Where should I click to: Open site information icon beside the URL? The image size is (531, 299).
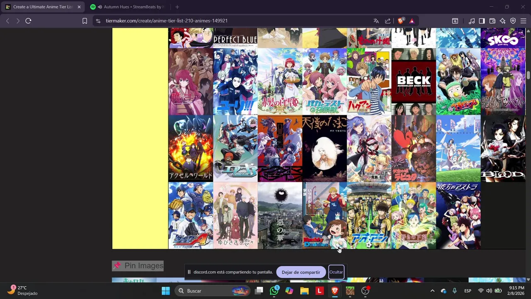[x=97, y=21]
